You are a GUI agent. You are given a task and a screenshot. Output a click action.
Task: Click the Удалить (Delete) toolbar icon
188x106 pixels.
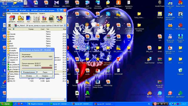coord(44,19)
